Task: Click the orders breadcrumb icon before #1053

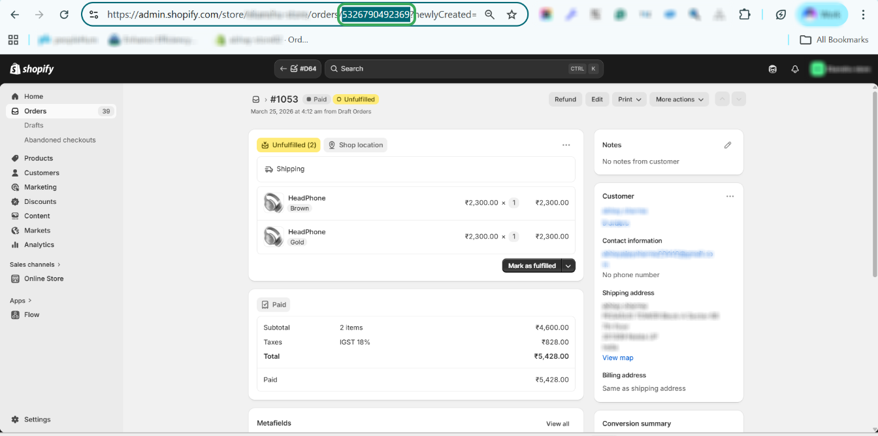Action: tap(256, 99)
